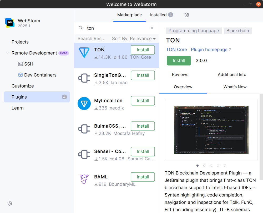Open the Reviews tab

(180, 74)
